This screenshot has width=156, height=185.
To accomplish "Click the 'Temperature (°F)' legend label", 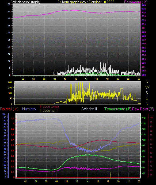I will click(118, 109).
